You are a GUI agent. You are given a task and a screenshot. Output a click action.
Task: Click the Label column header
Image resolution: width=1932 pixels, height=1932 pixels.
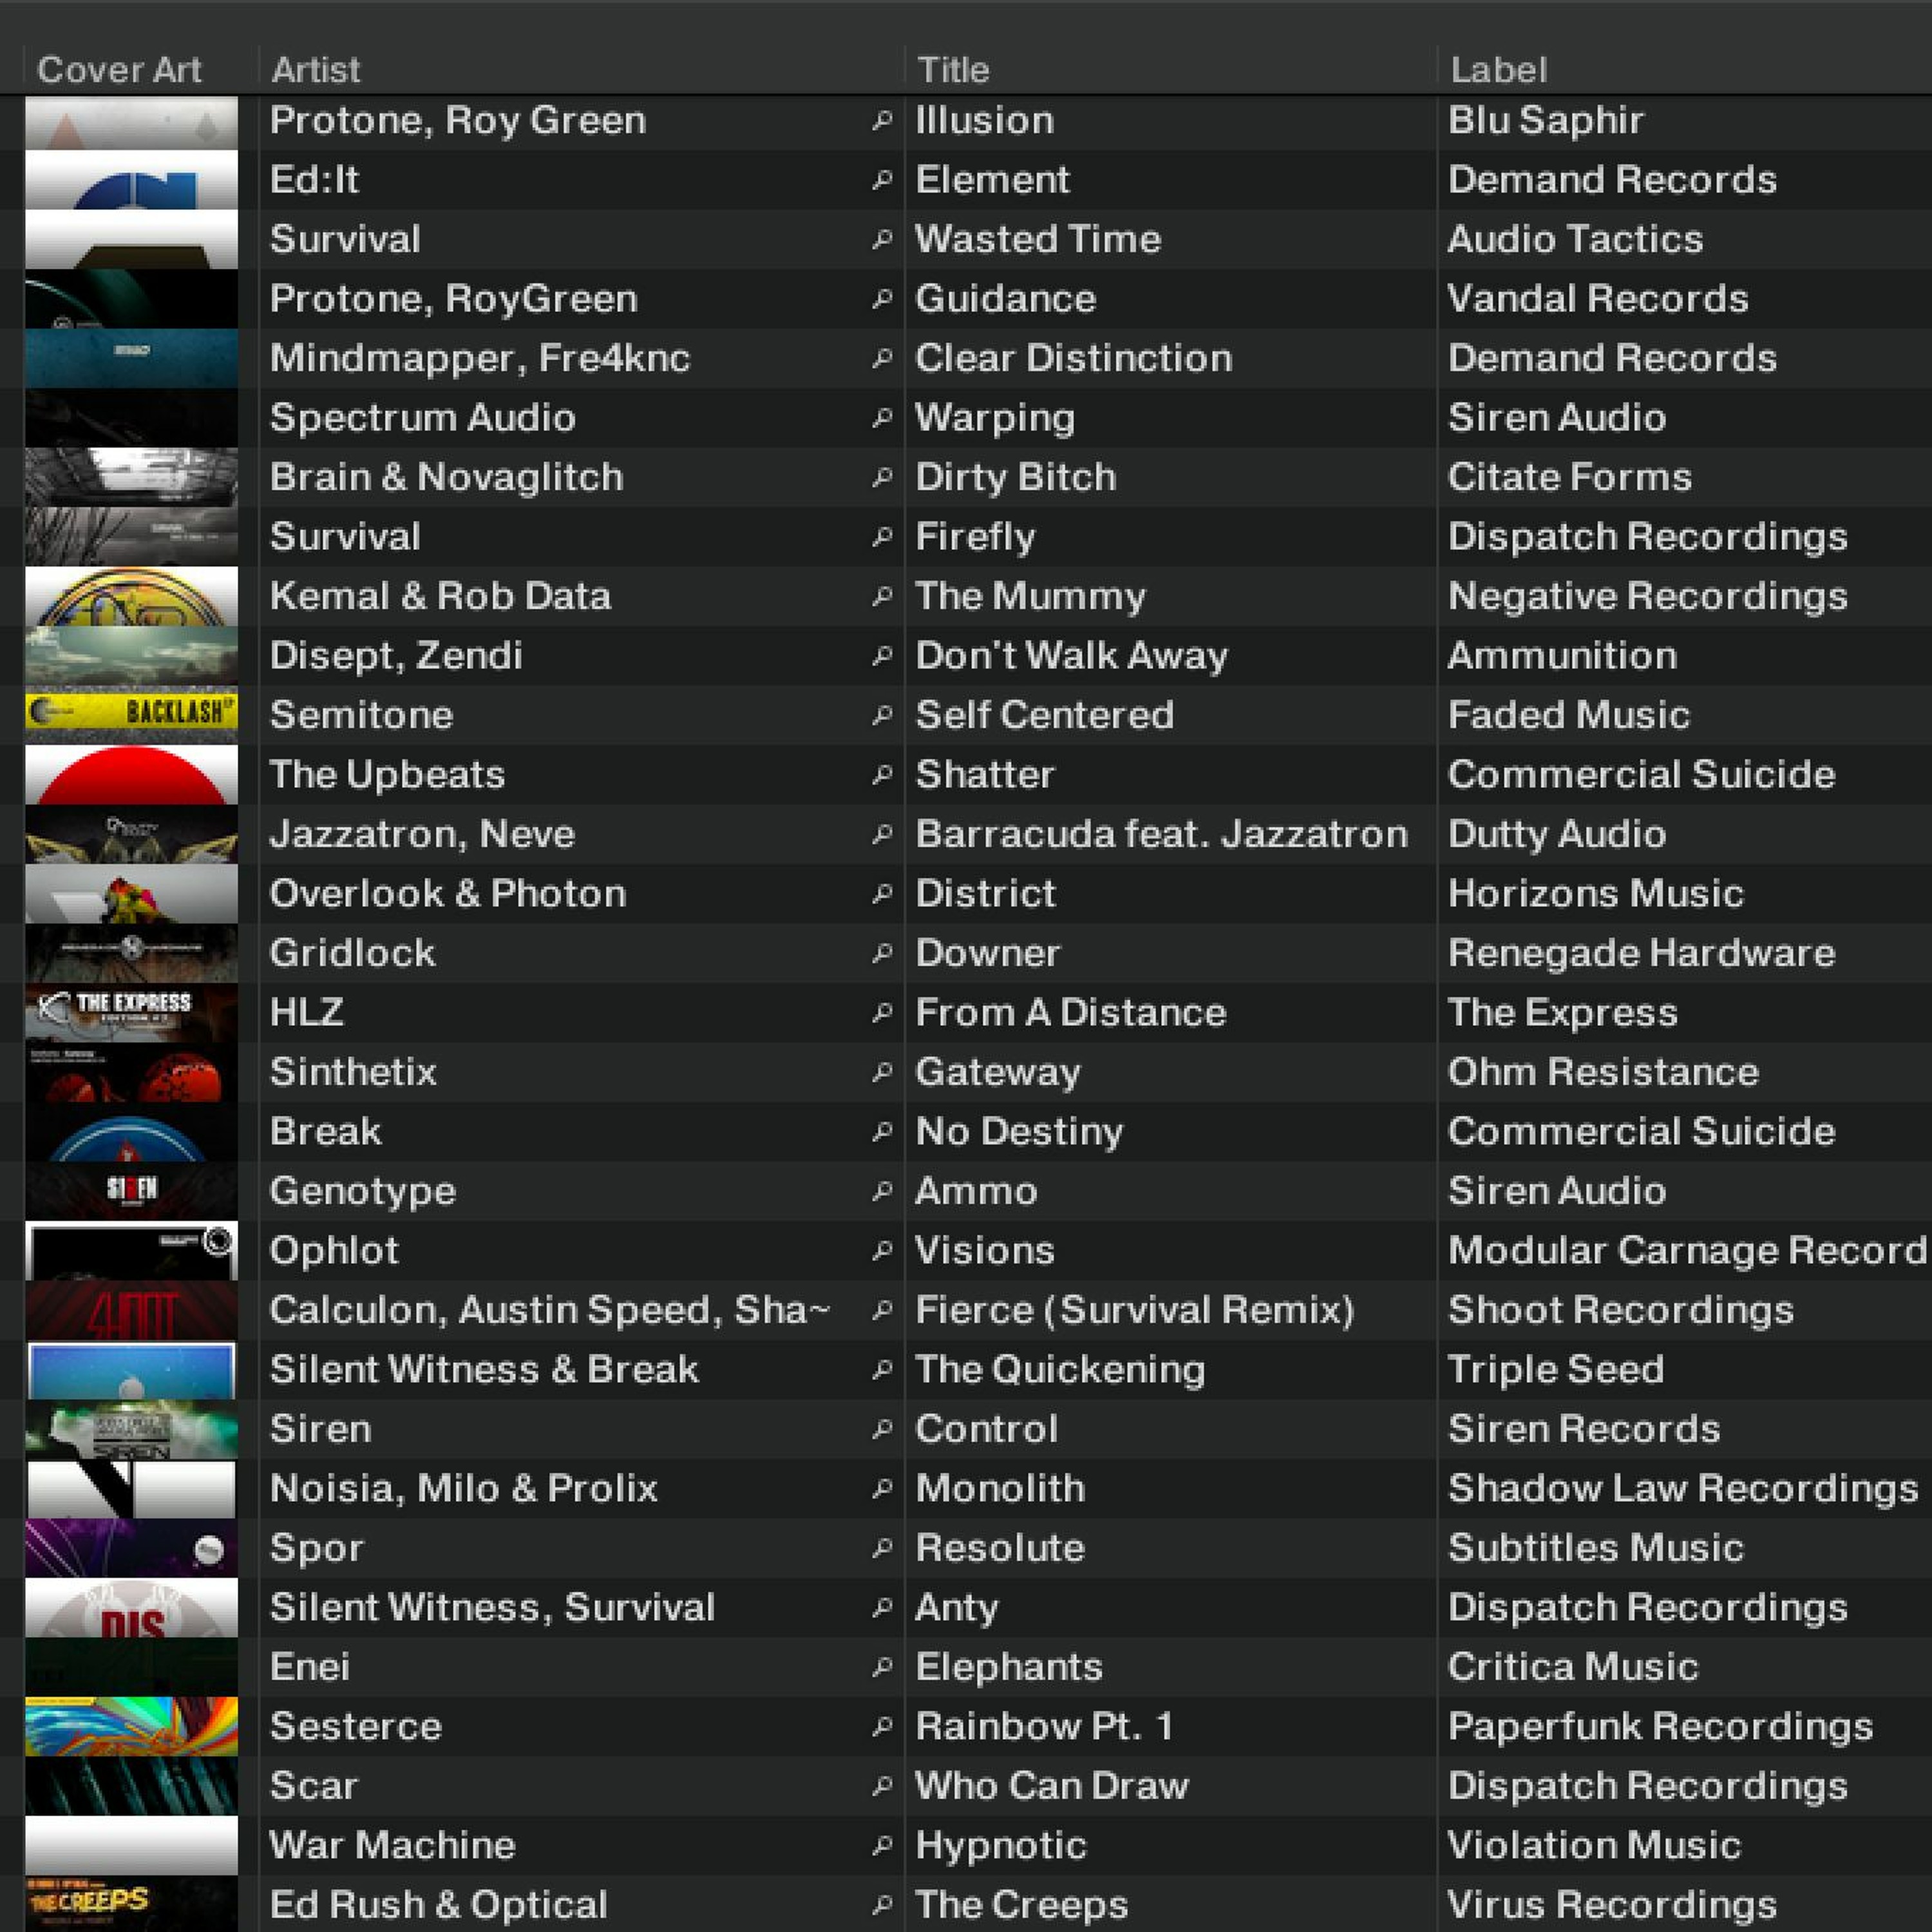tap(1498, 70)
